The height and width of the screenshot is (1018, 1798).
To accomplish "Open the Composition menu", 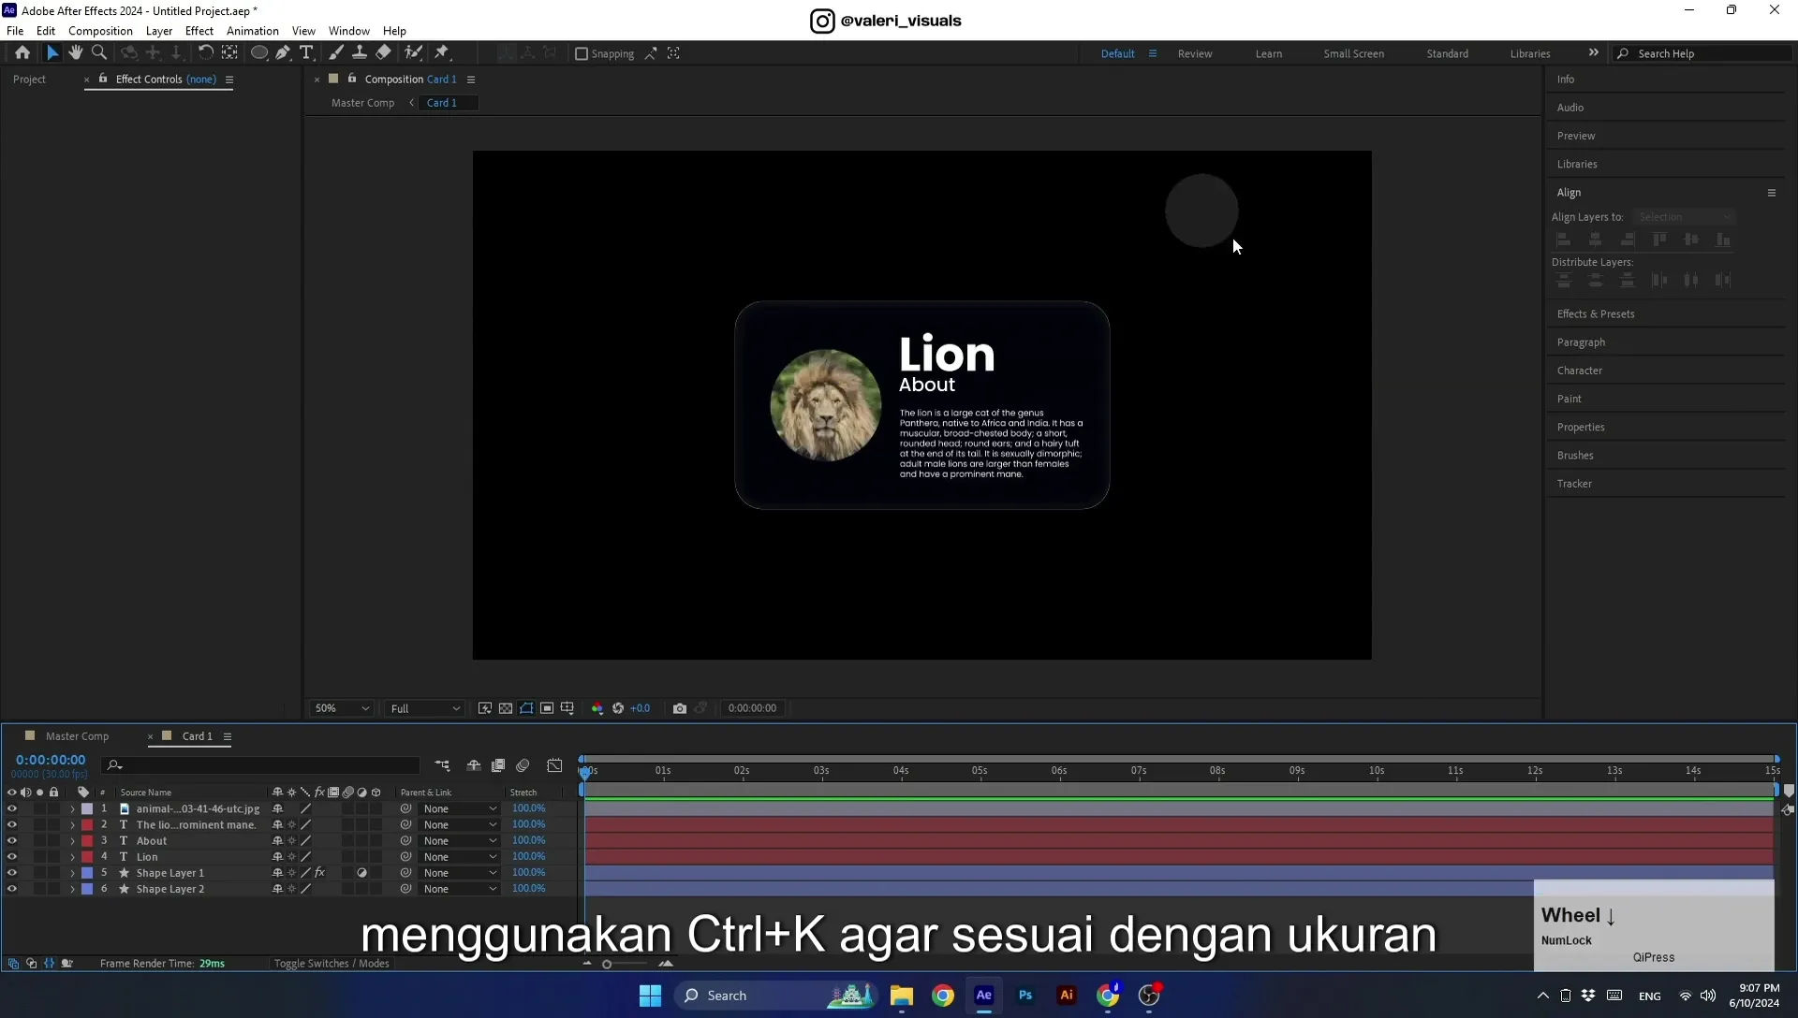I will pos(100,31).
